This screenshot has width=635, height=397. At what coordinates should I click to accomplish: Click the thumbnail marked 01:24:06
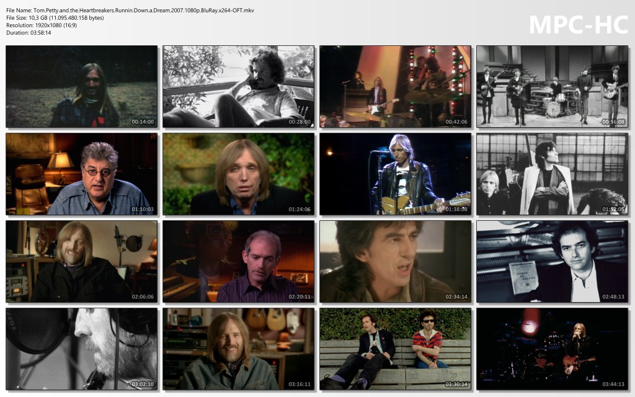[238, 174]
